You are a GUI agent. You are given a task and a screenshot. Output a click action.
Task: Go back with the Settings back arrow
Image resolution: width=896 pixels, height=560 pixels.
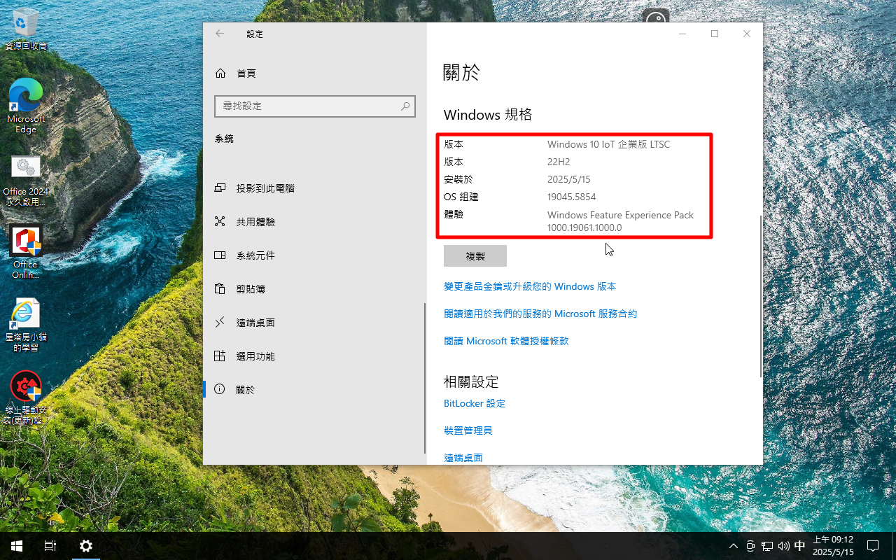point(220,34)
